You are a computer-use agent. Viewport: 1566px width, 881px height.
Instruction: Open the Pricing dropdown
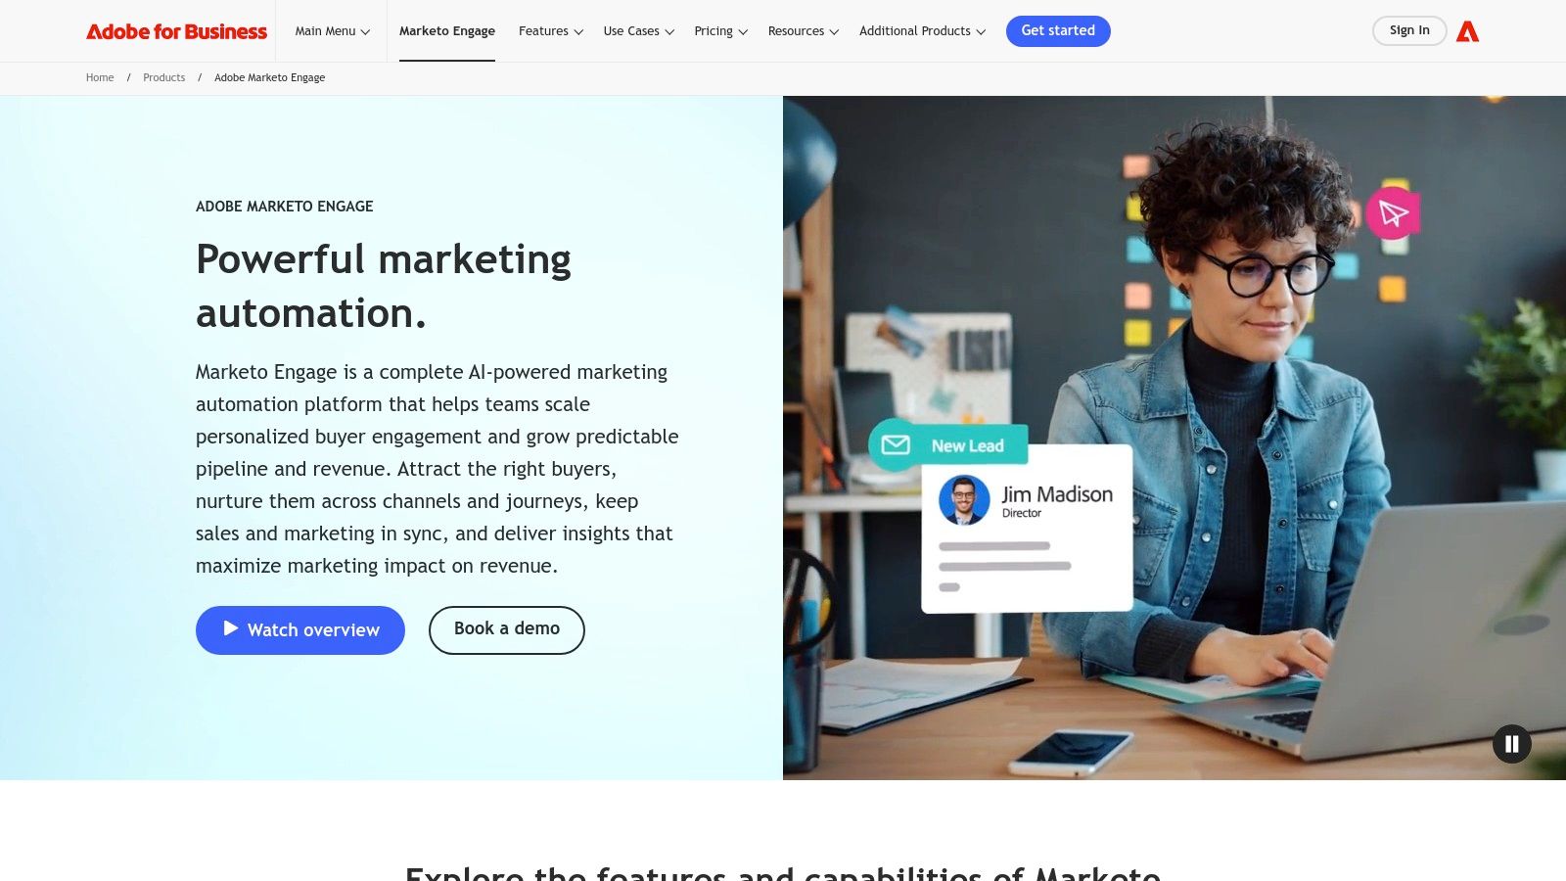(721, 31)
